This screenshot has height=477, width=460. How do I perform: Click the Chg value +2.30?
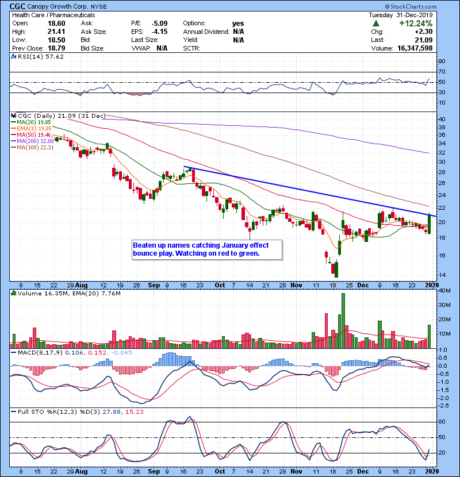[423, 32]
